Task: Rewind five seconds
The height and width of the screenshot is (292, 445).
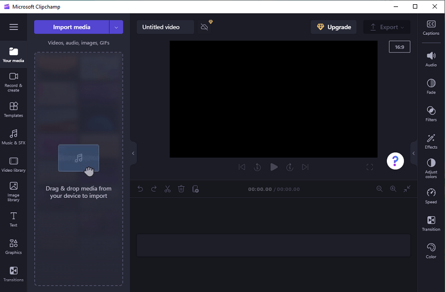Action: click(x=257, y=167)
